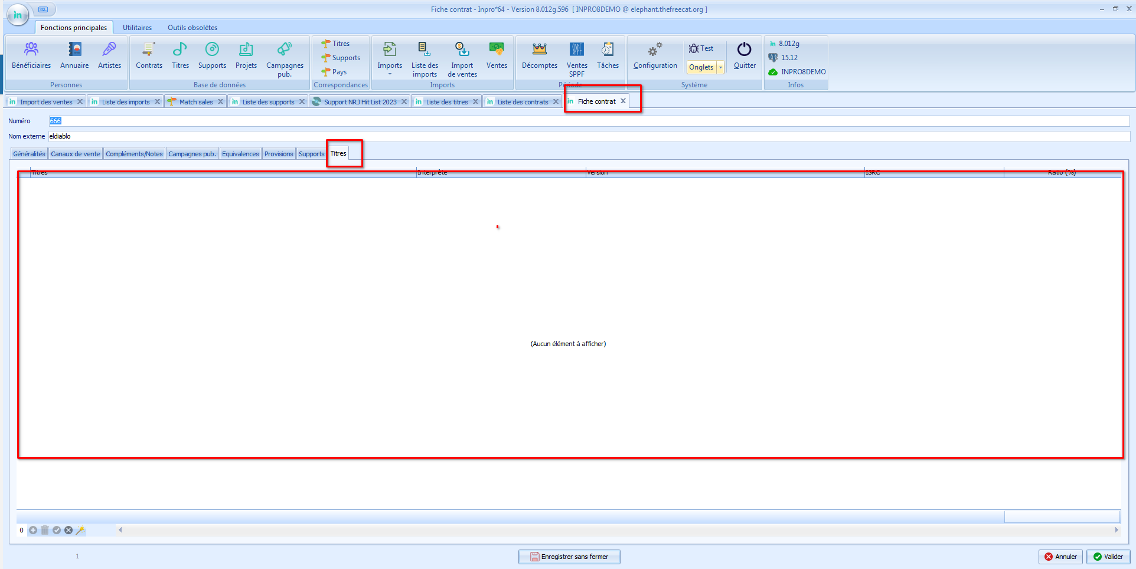Click the Valider button
Image resolution: width=1136 pixels, height=569 pixels.
(x=1108, y=557)
